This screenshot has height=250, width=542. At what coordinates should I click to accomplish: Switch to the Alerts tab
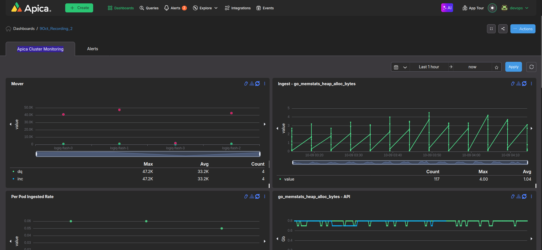click(x=93, y=49)
